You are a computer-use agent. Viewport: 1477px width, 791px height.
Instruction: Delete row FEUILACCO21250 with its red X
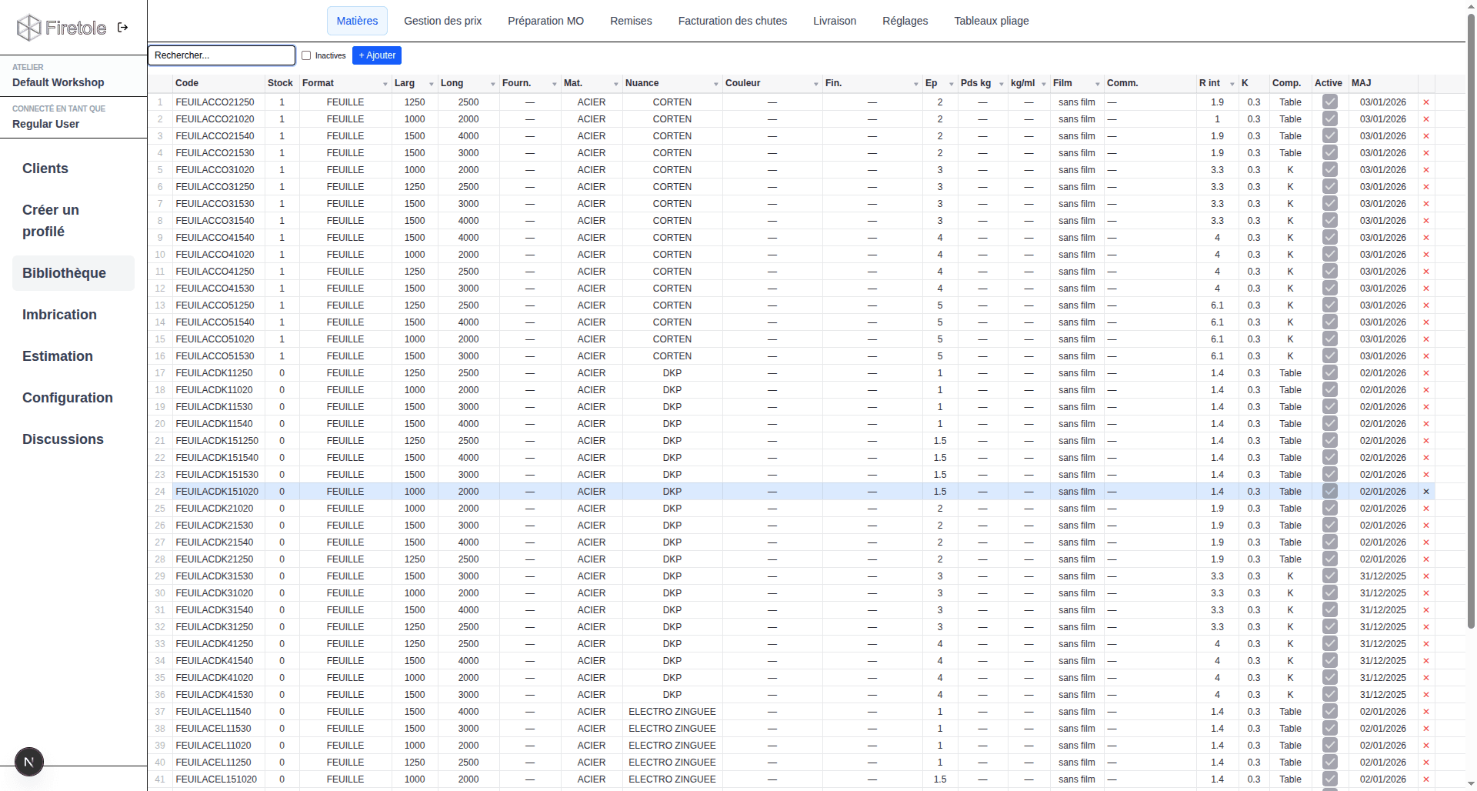[1426, 102]
